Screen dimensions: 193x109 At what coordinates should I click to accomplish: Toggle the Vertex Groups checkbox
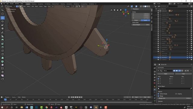coord(158,94)
